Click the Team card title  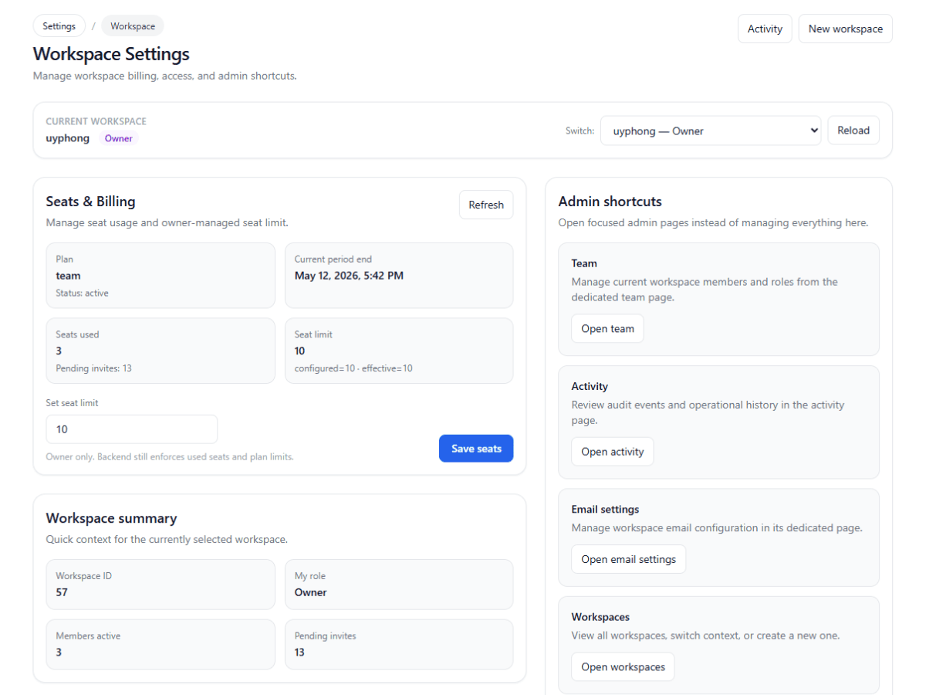point(584,263)
